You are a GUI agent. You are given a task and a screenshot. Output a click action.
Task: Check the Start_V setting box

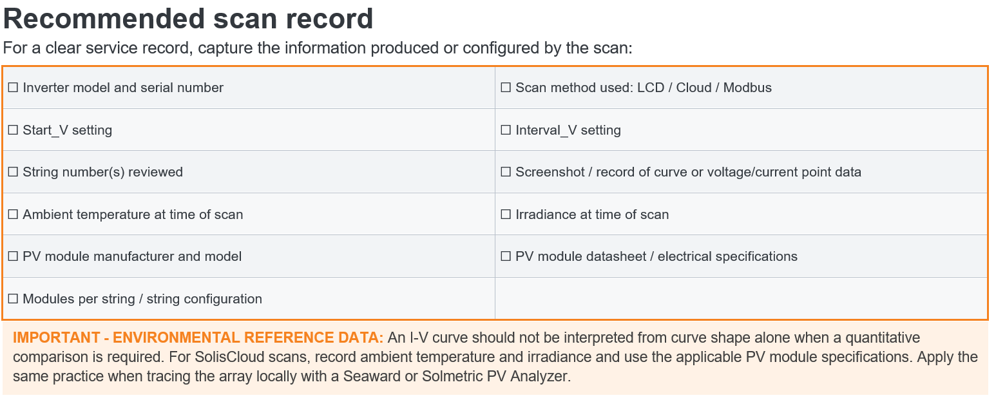point(13,130)
